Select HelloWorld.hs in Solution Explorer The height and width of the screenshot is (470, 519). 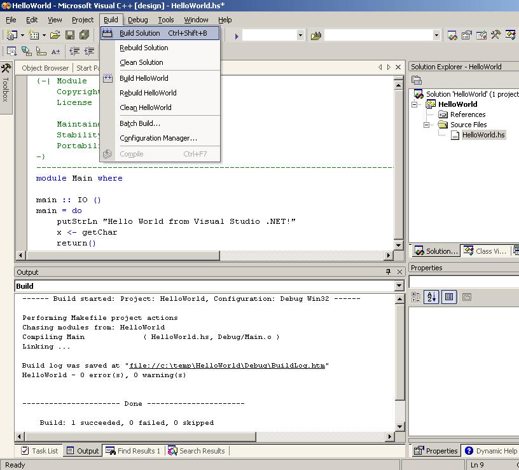click(483, 135)
